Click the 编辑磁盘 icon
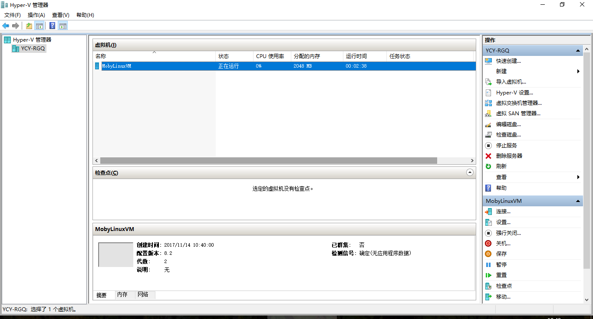593x319 pixels. point(488,124)
